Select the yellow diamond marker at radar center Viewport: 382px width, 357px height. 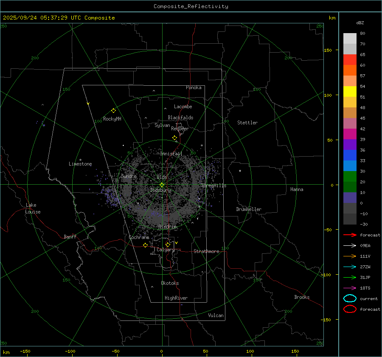162,185
